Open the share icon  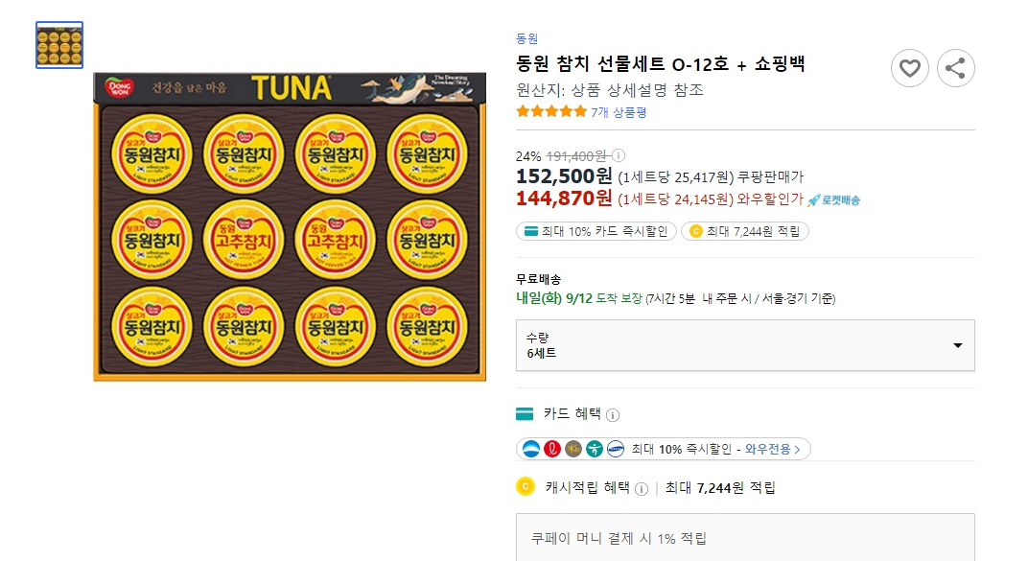(x=955, y=68)
